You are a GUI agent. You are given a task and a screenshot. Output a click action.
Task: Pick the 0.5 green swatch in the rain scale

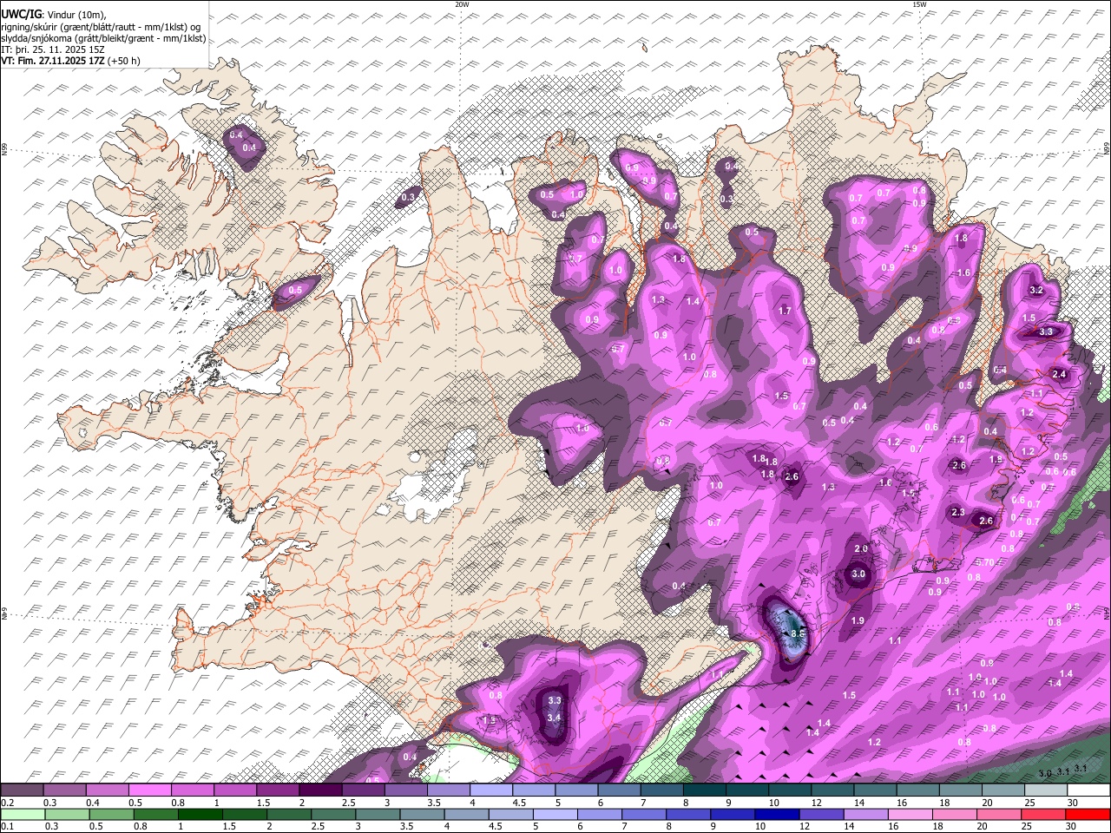pyautogui.click(x=111, y=814)
